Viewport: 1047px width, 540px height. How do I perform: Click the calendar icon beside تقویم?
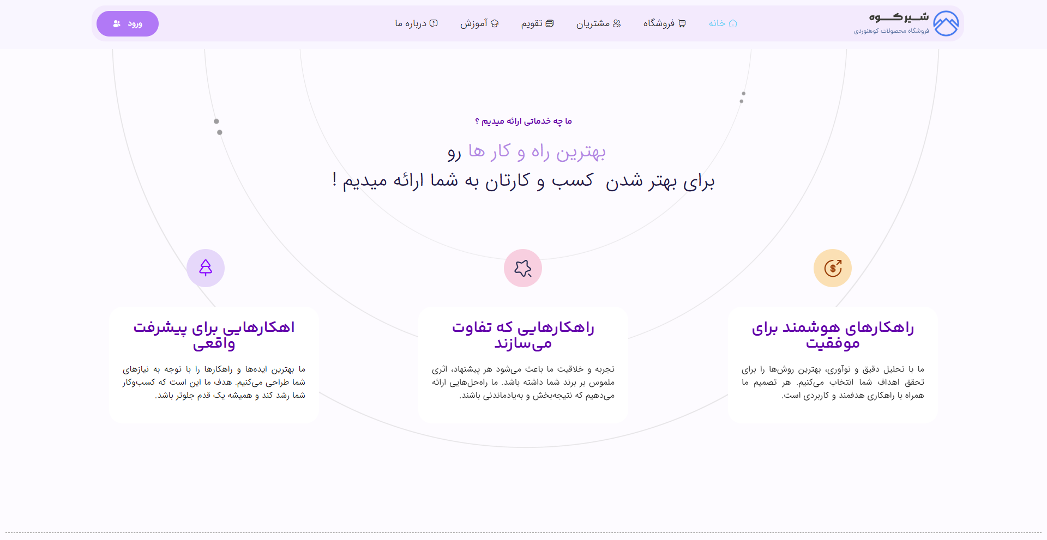point(550,23)
